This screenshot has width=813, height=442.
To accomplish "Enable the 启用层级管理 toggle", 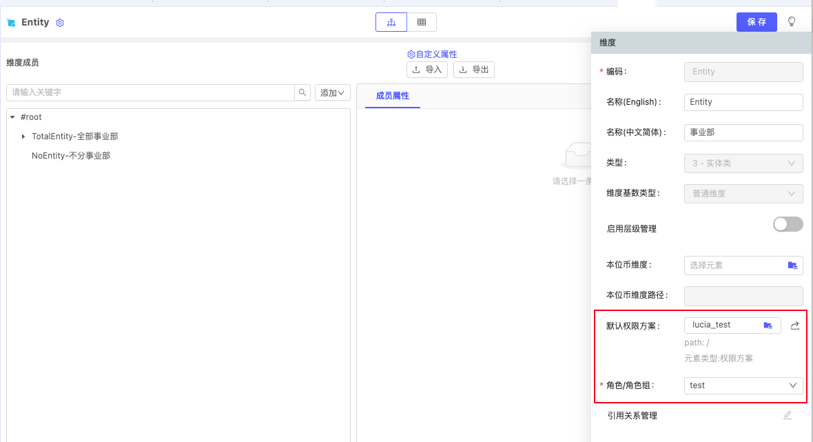I will pos(788,224).
